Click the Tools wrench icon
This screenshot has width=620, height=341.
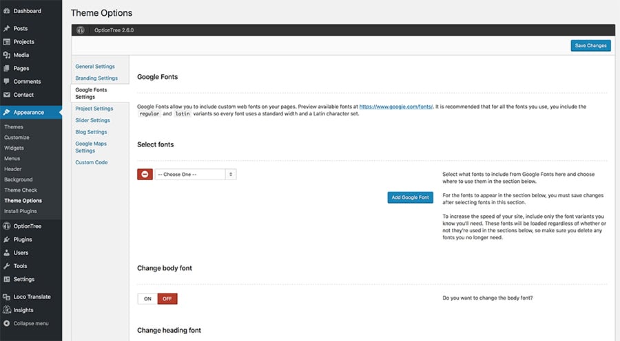tap(7, 266)
